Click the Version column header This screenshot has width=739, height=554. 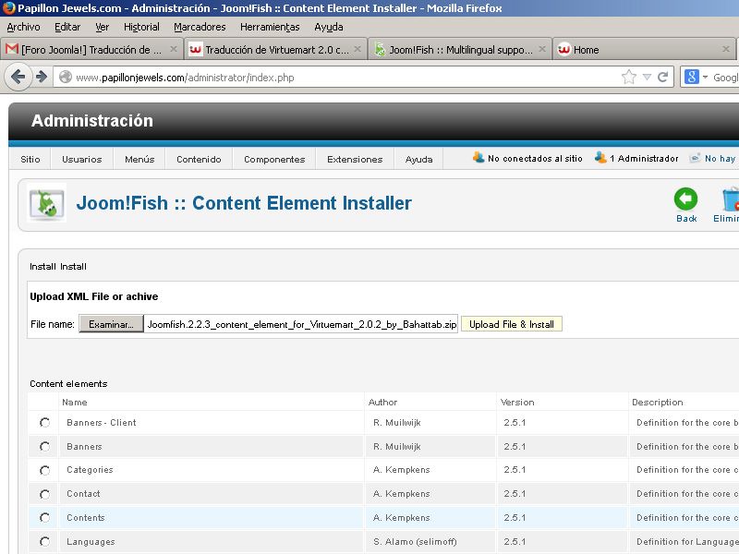(517, 402)
